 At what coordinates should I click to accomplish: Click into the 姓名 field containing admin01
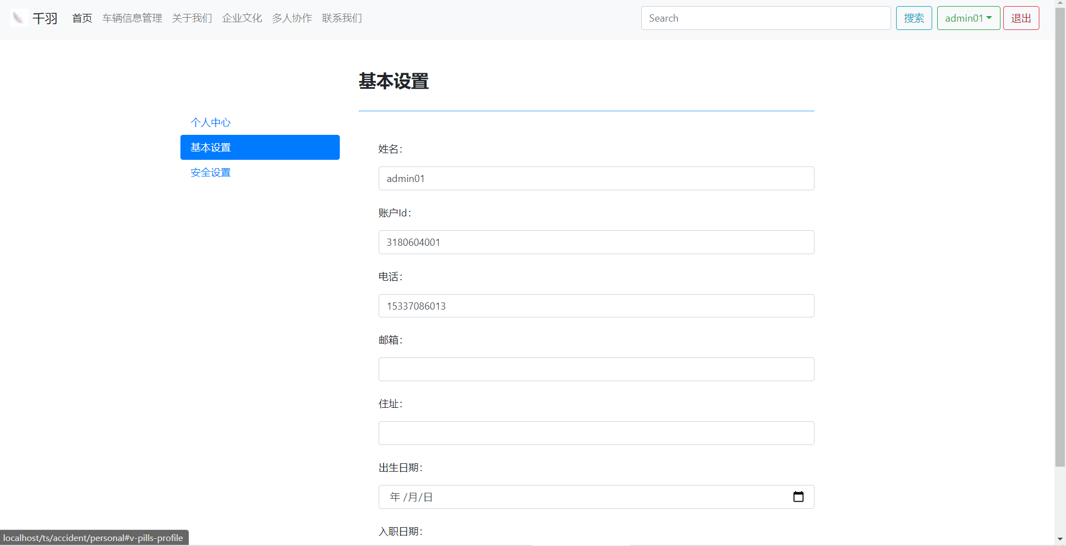click(x=596, y=178)
